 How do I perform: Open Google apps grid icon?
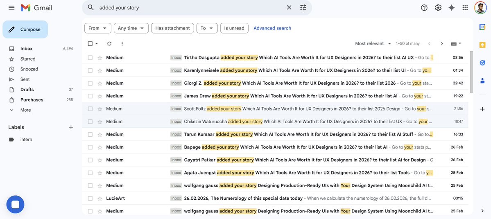pos(465,8)
